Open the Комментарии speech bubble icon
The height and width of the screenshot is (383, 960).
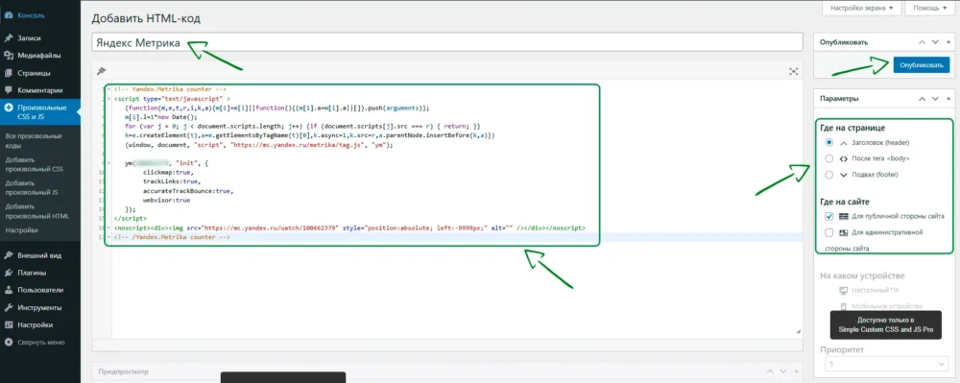pos(9,90)
